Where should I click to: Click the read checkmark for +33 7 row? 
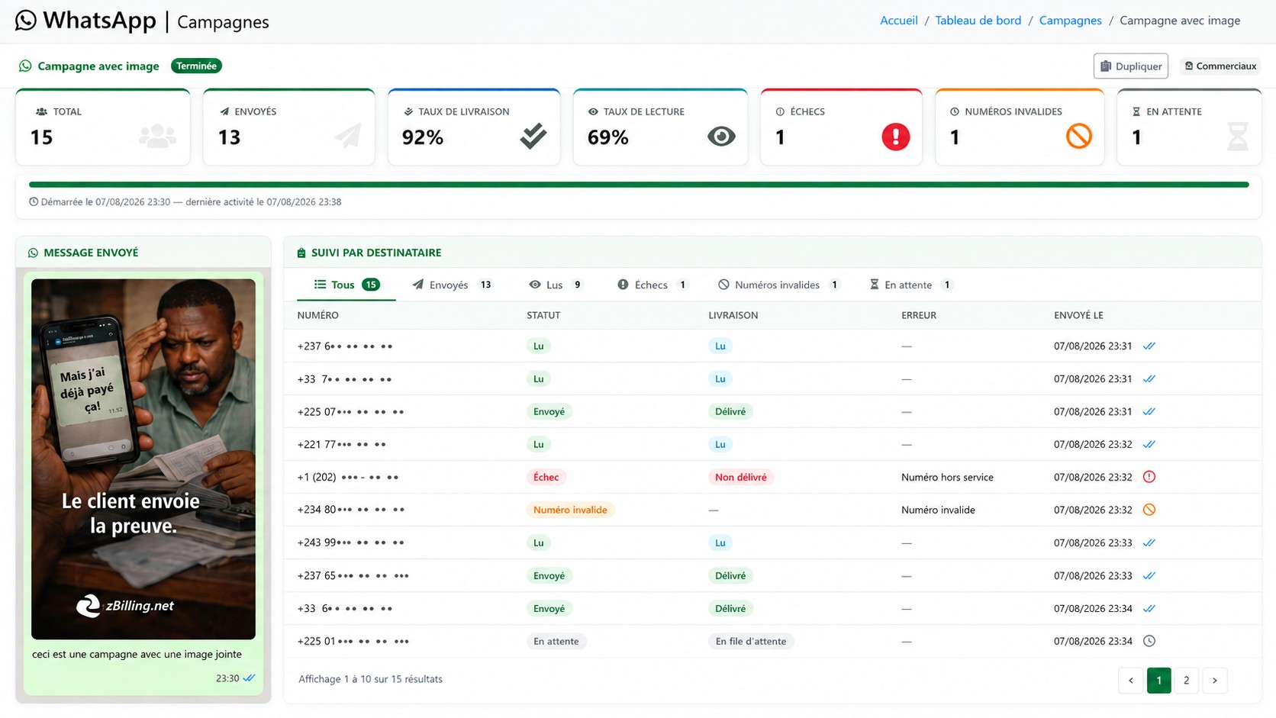[1149, 379]
